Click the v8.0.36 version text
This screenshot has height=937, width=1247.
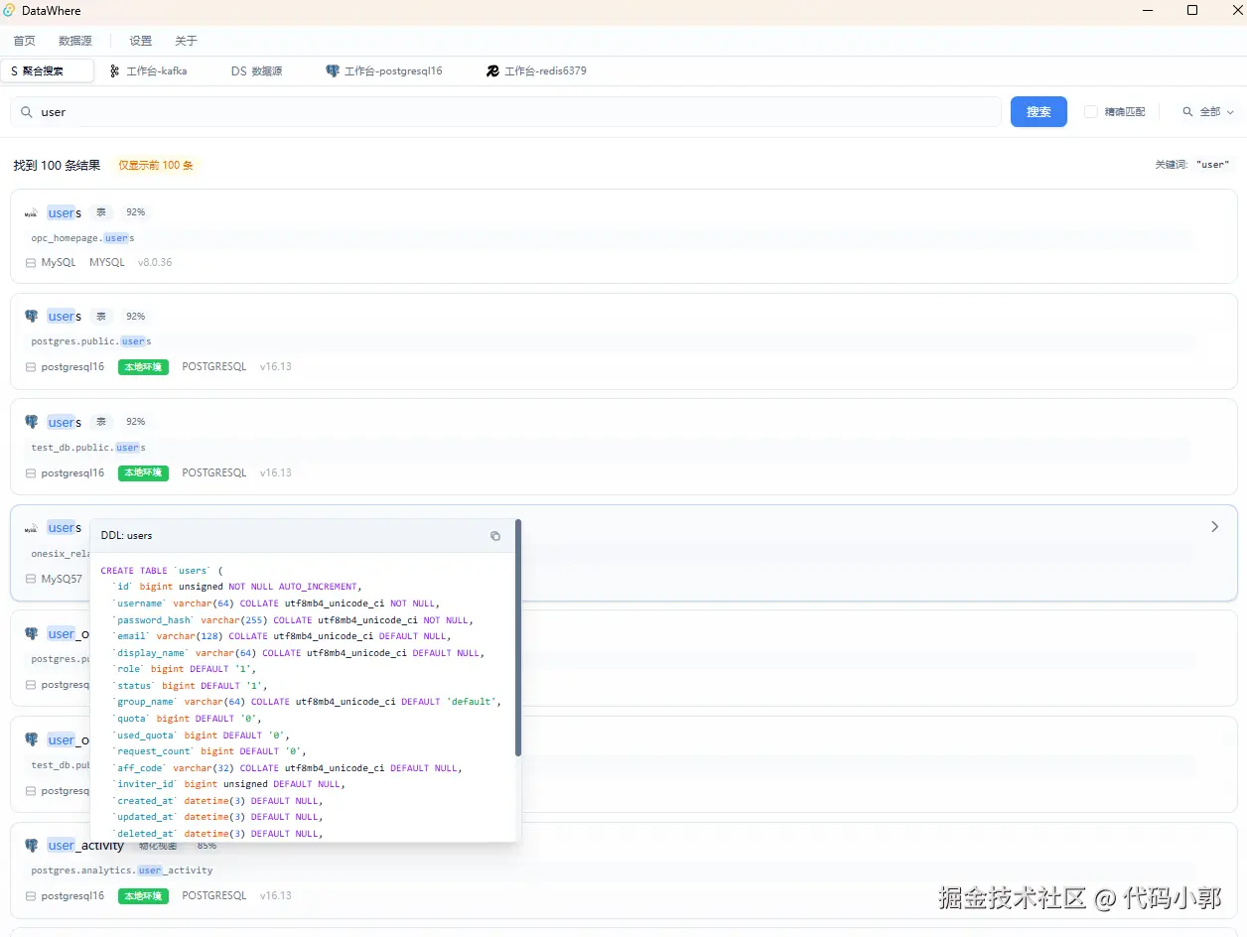tap(155, 263)
